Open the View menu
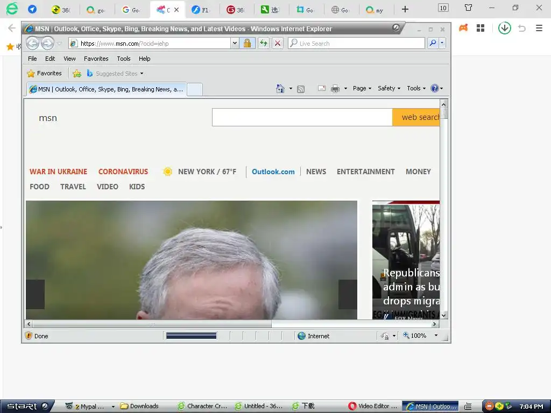 point(69,59)
